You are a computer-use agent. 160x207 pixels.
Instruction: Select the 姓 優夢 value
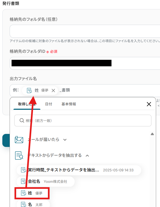coord(32,193)
